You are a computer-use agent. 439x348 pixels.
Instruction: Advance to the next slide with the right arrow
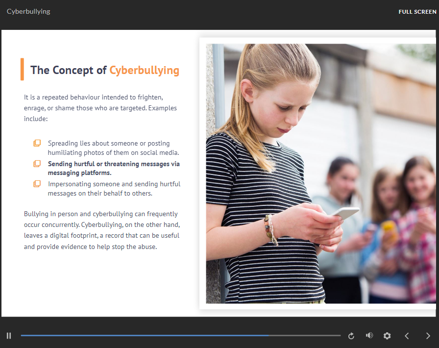pyautogui.click(x=428, y=336)
